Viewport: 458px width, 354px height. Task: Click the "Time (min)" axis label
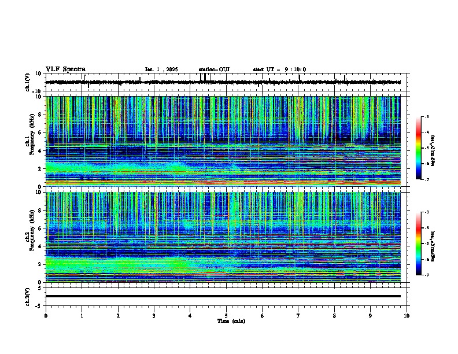coord(231,321)
